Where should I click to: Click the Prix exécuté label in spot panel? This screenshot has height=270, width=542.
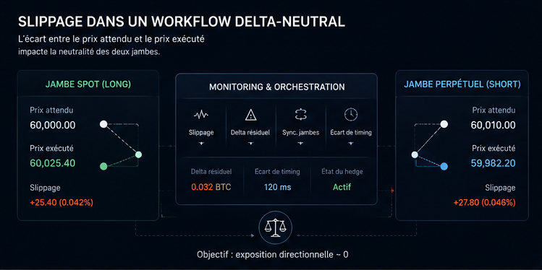point(51,148)
